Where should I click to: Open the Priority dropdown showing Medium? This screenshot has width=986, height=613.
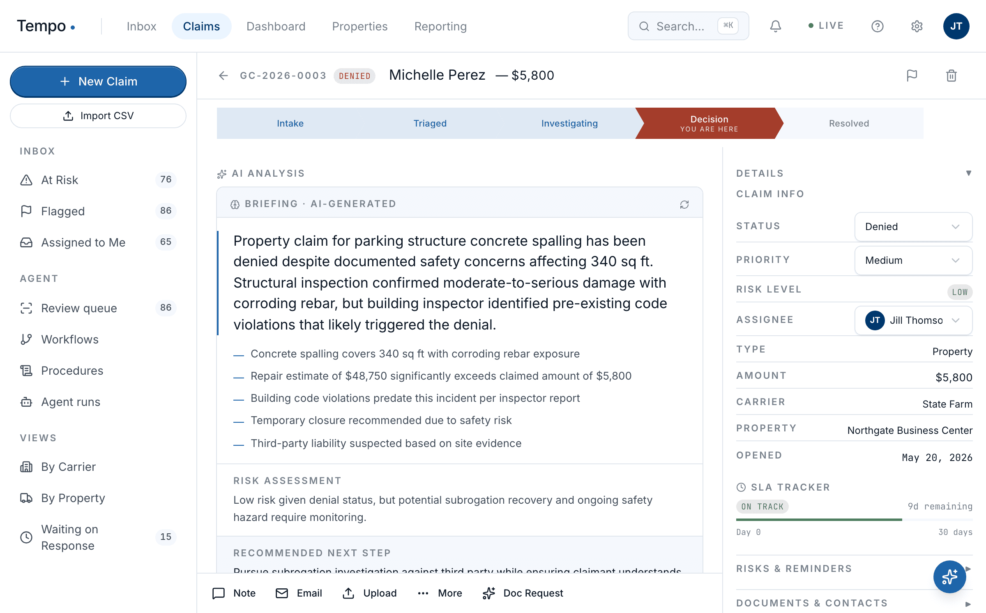(913, 260)
